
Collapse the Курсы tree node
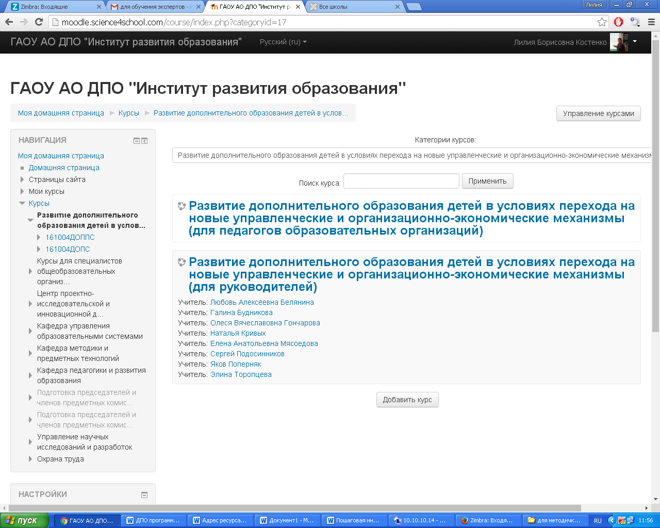pyautogui.click(x=22, y=203)
